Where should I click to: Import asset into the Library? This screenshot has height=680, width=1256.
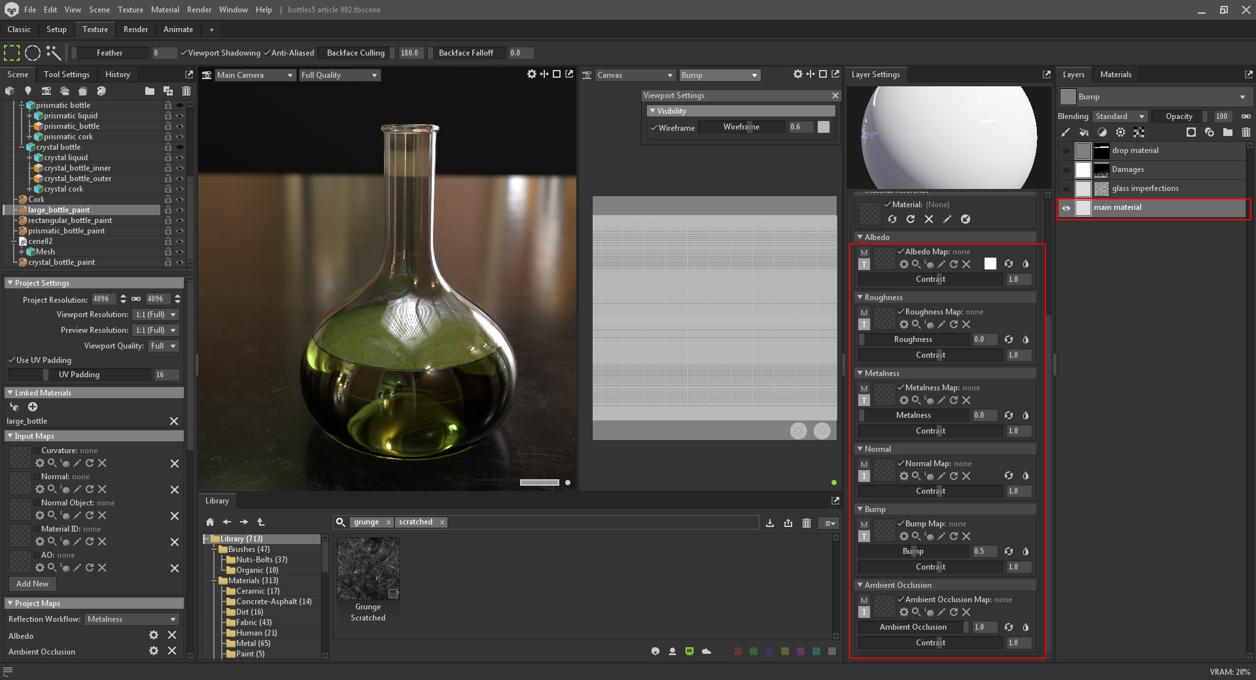pos(770,523)
